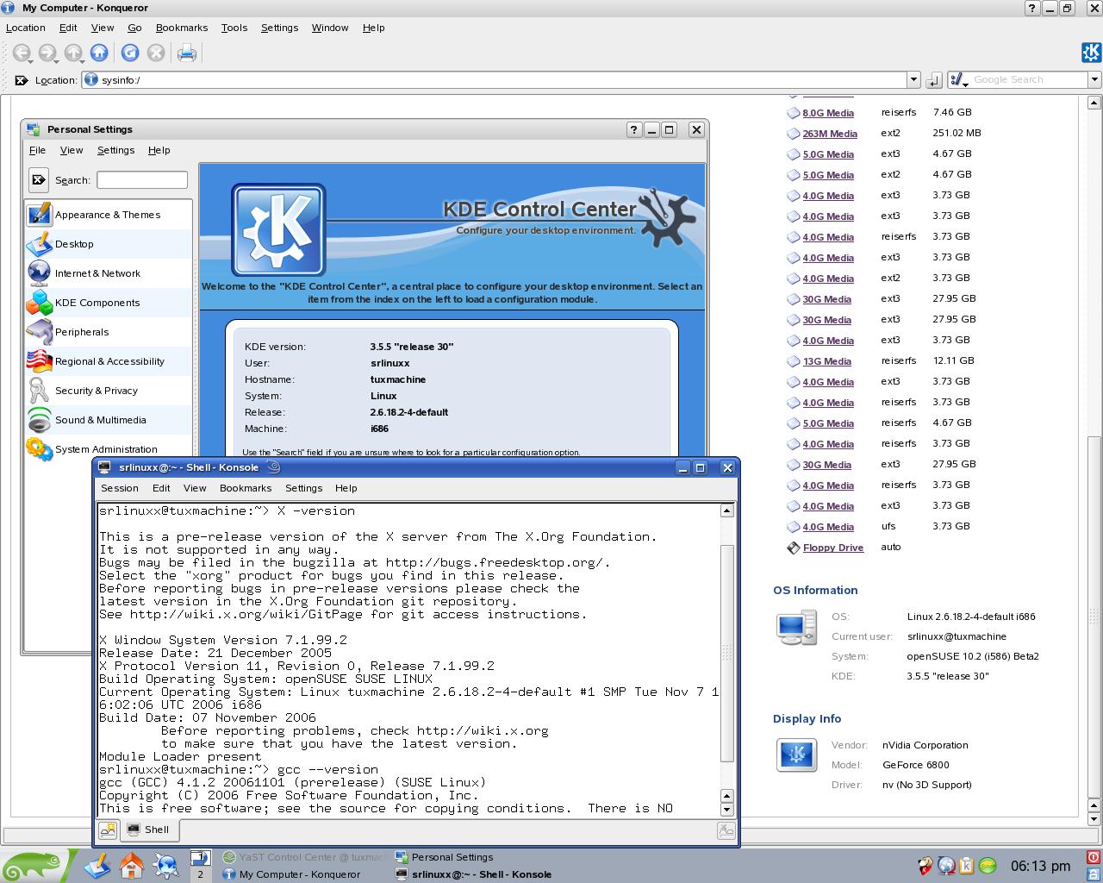Open Peripherals settings category
The width and height of the screenshot is (1103, 883).
coord(108,332)
